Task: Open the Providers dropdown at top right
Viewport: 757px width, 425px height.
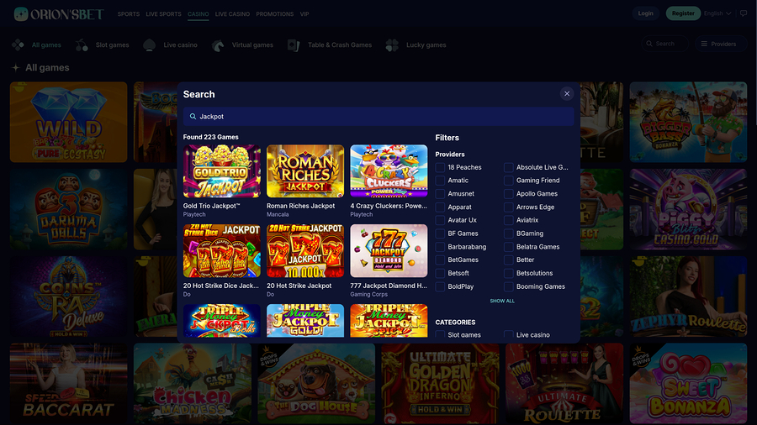Action: coord(721,44)
